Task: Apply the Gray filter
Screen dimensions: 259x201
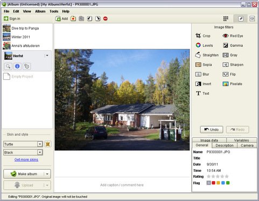Action: point(230,55)
